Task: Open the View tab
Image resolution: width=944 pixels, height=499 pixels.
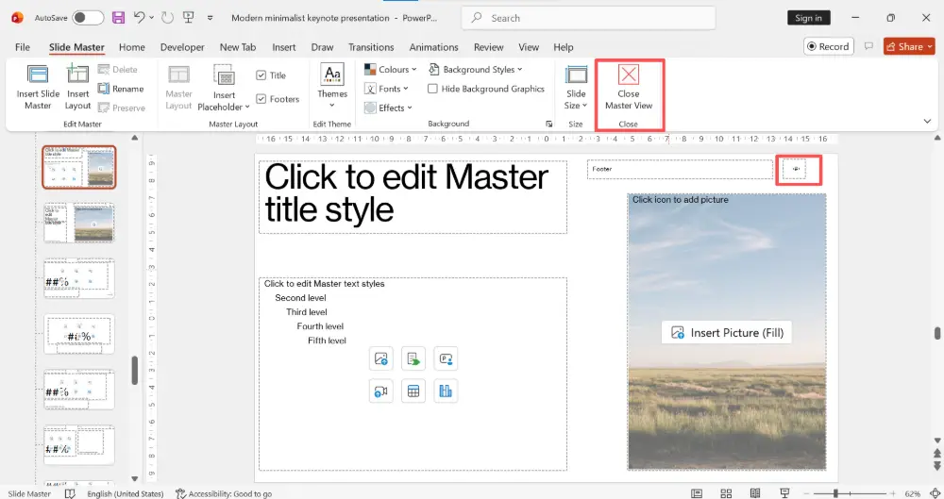Action: (x=529, y=47)
